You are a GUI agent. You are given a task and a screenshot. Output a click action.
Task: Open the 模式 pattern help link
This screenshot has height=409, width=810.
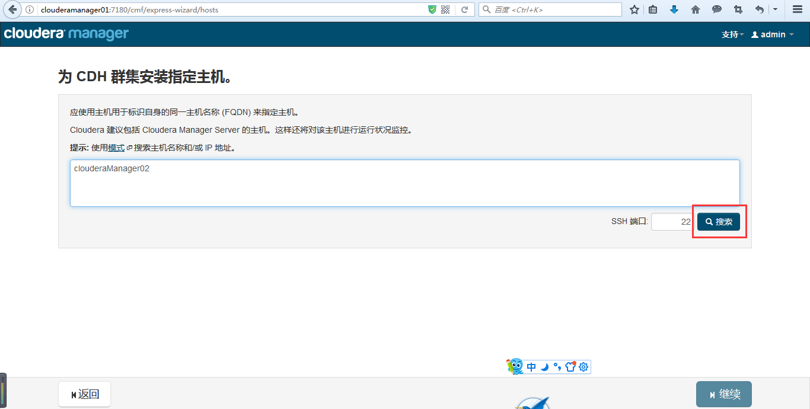point(116,148)
